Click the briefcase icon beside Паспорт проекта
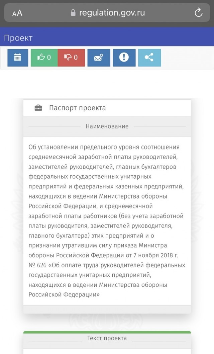Viewport: 214px width, 354px height. [38, 108]
